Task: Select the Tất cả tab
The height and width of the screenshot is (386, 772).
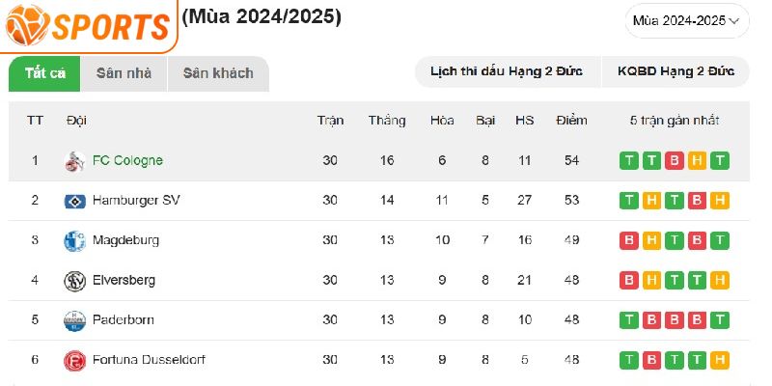Action: coord(44,73)
